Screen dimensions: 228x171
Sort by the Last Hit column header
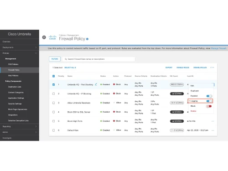click(190, 76)
